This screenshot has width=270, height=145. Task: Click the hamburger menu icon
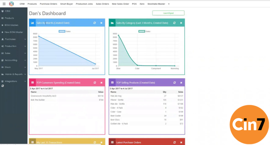4,4
